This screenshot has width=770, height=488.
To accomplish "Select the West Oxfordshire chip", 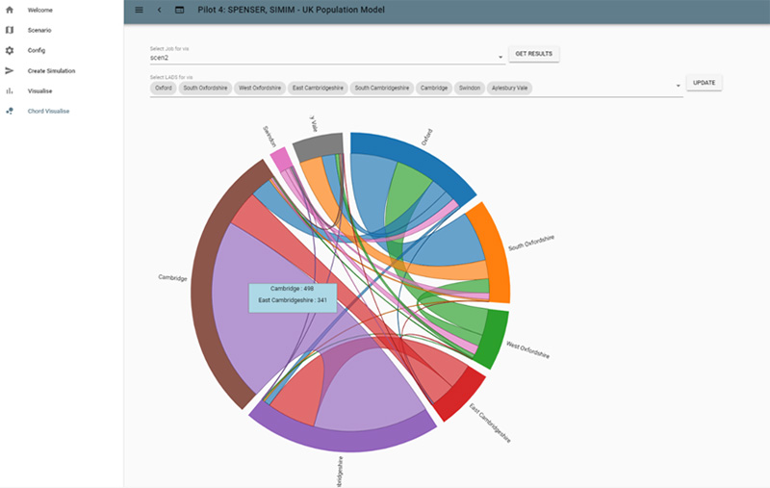I will (x=260, y=88).
